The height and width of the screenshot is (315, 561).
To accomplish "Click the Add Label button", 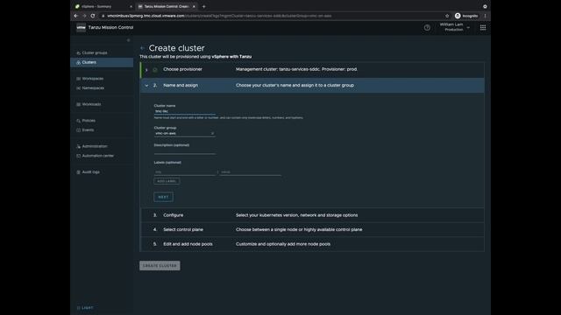I will coord(167,181).
